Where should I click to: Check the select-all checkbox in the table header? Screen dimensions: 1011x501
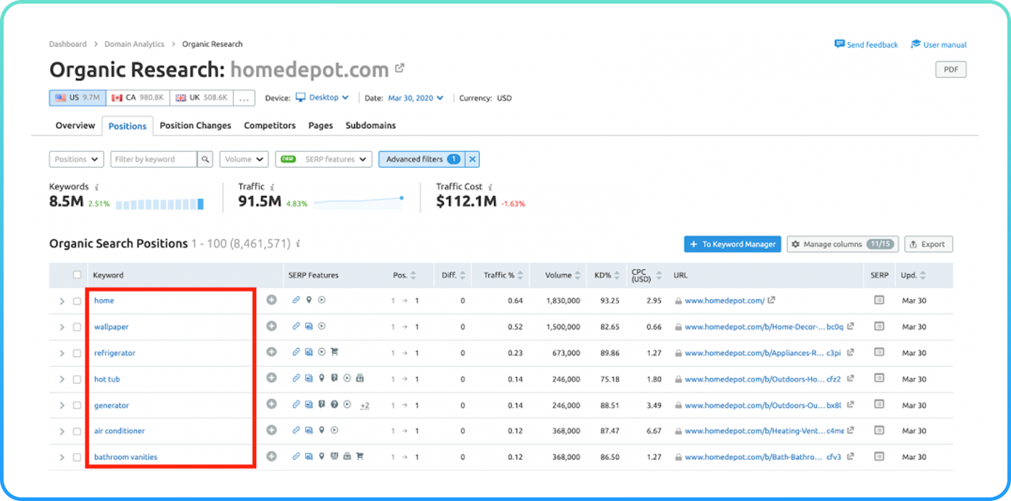78,275
